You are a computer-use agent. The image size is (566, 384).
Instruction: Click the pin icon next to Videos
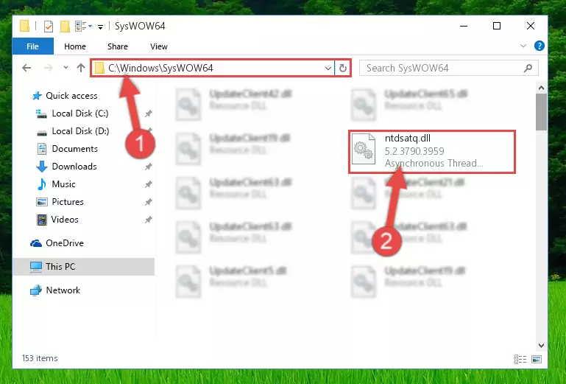[x=149, y=220]
